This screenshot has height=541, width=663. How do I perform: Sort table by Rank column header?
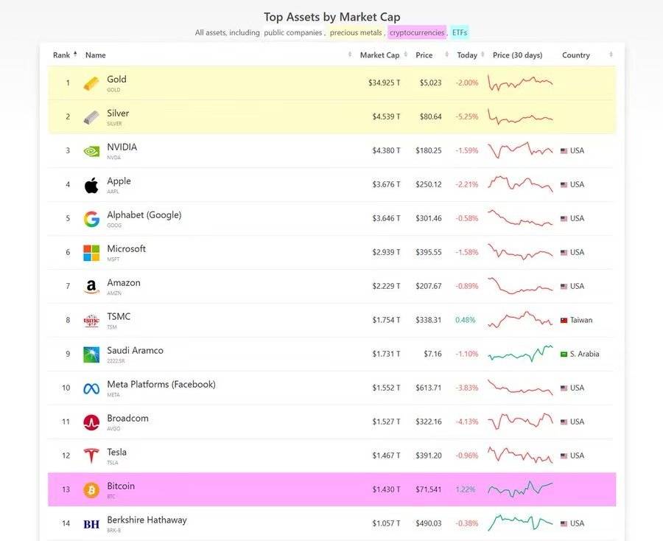[x=62, y=55]
